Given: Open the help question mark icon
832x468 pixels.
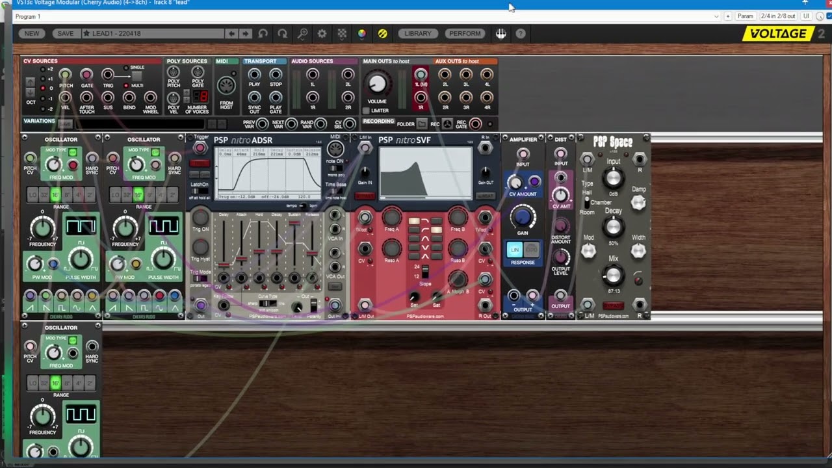Looking at the screenshot, I should tap(521, 34).
